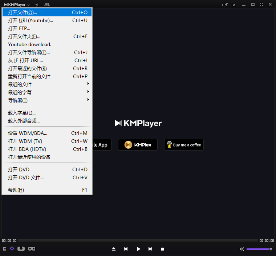Click the compact mode arrow icon
Screen dimensions: 276x256
pyautogui.click(x=234, y=5)
